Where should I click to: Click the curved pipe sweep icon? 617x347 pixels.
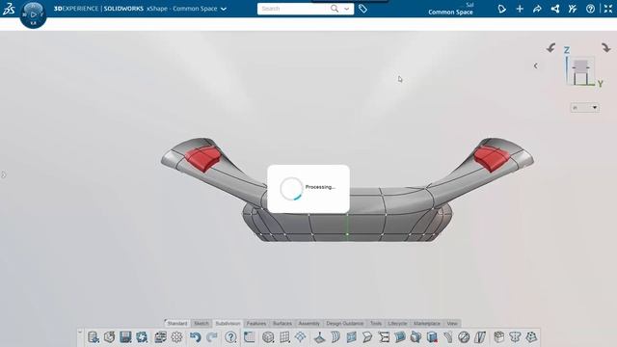(447, 337)
